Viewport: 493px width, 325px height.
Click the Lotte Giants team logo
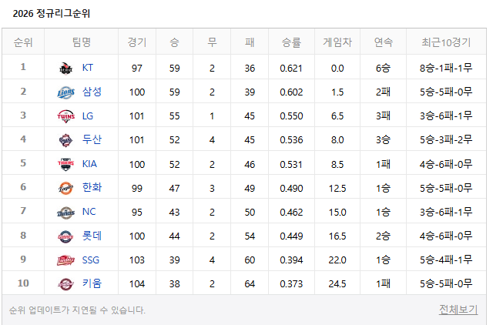(65, 236)
